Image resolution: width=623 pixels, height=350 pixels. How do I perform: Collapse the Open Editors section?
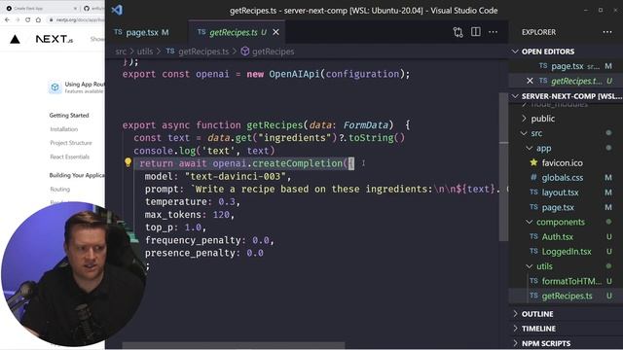(x=516, y=52)
